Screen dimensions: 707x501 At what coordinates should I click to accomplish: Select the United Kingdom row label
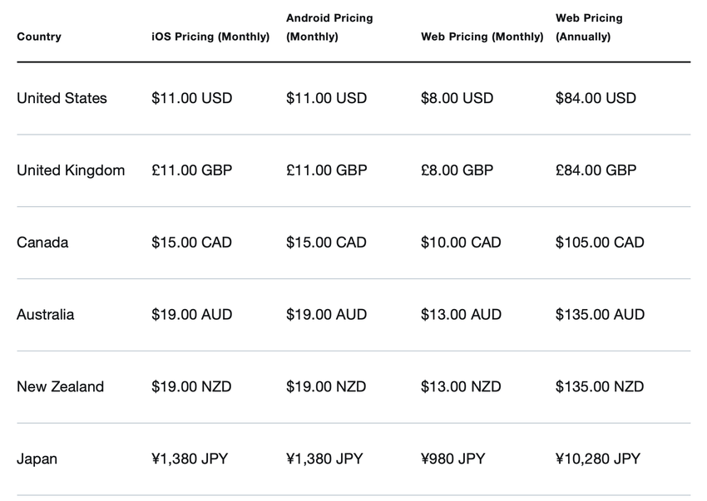pyautogui.click(x=71, y=170)
